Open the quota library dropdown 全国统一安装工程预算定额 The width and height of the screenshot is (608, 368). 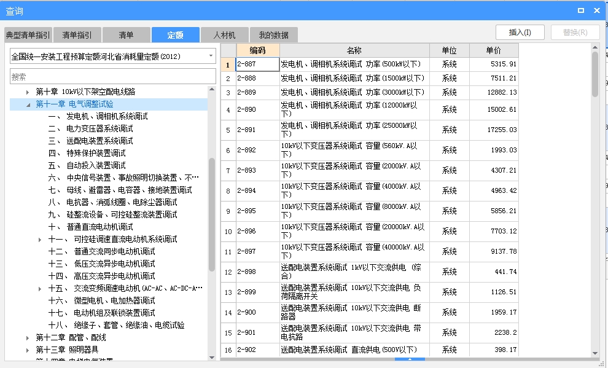(113, 57)
